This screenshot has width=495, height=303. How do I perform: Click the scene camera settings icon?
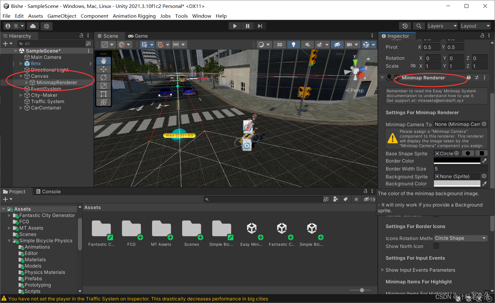click(349, 45)
